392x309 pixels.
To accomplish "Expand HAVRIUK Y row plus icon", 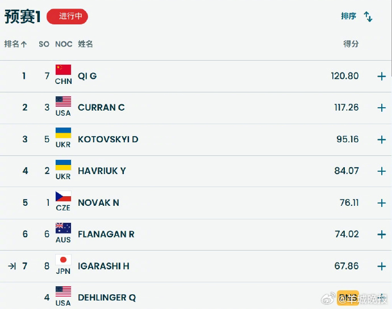I will click(x=382, y=171).
